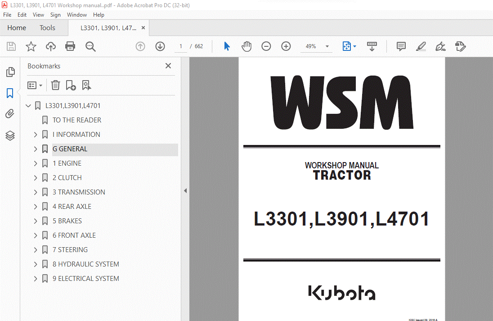Expand the G GENERAL bookmark
The image size is (493, 321).
(x=36, y=149)
